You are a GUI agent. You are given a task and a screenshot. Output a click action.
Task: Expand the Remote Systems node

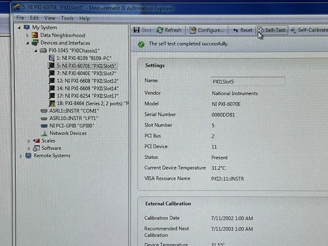(x=21, y=156)
